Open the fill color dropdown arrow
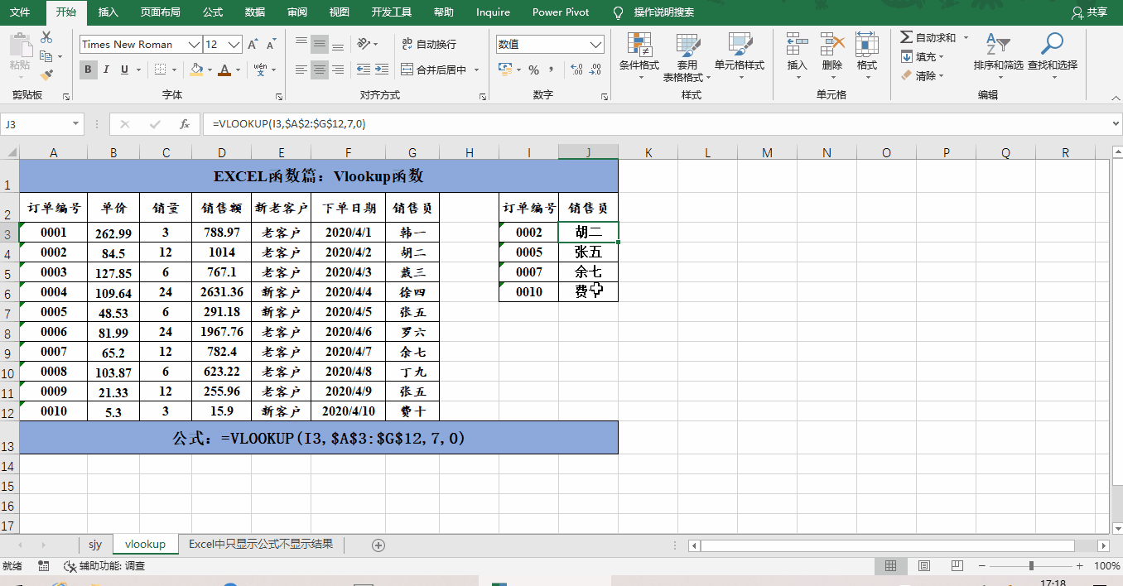This screenshot has width=1123, height=586. coord(210,70)
